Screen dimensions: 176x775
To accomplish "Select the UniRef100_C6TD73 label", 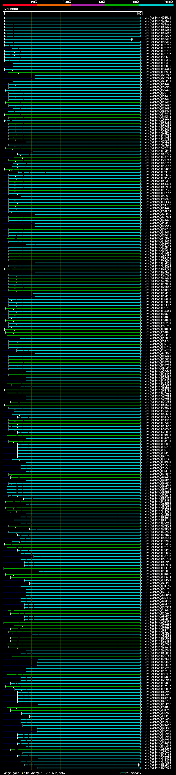I will click(x=158, y=332).
